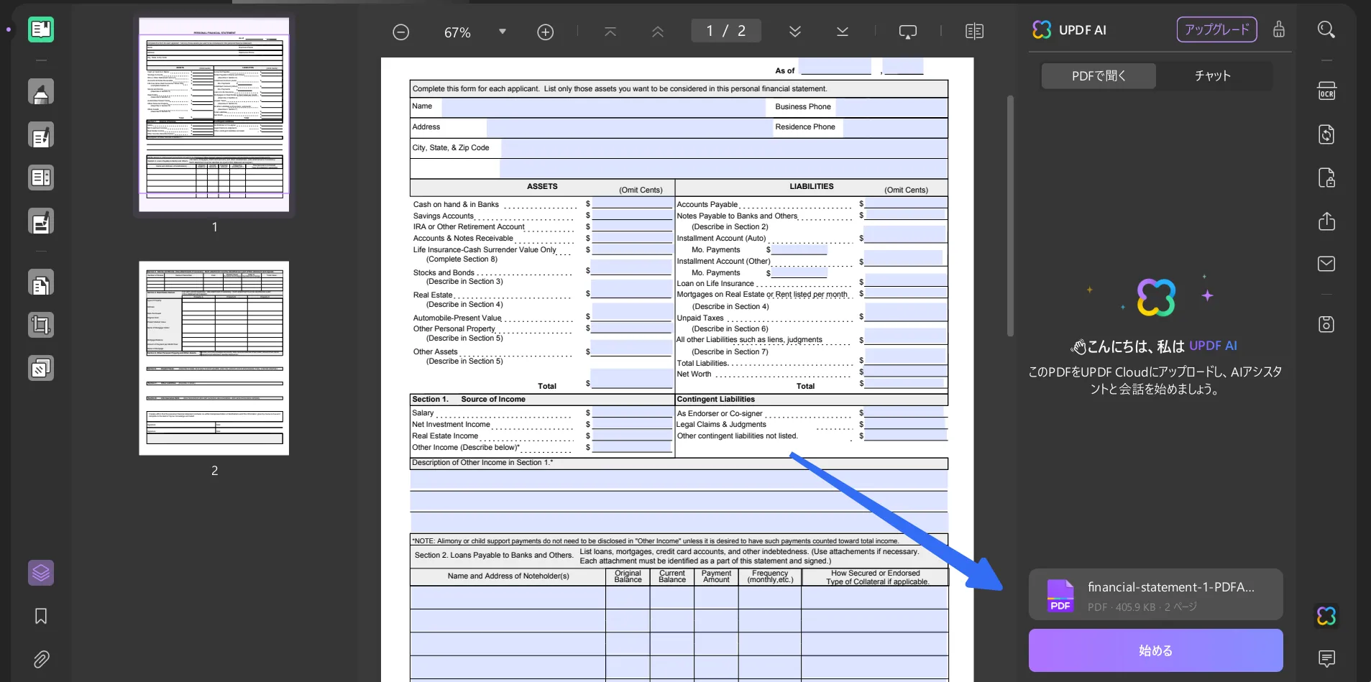Open the Attachments paperclip panel

coord(41,659)
